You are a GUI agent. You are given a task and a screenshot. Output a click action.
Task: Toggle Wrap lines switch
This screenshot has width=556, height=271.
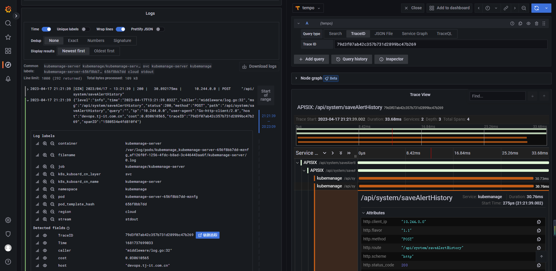(x=120, y=29)
